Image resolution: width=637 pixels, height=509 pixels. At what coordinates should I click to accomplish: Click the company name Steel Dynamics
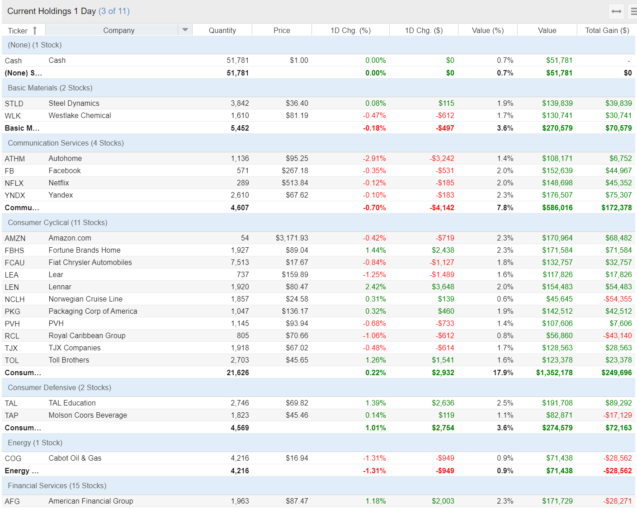[74, 103]
